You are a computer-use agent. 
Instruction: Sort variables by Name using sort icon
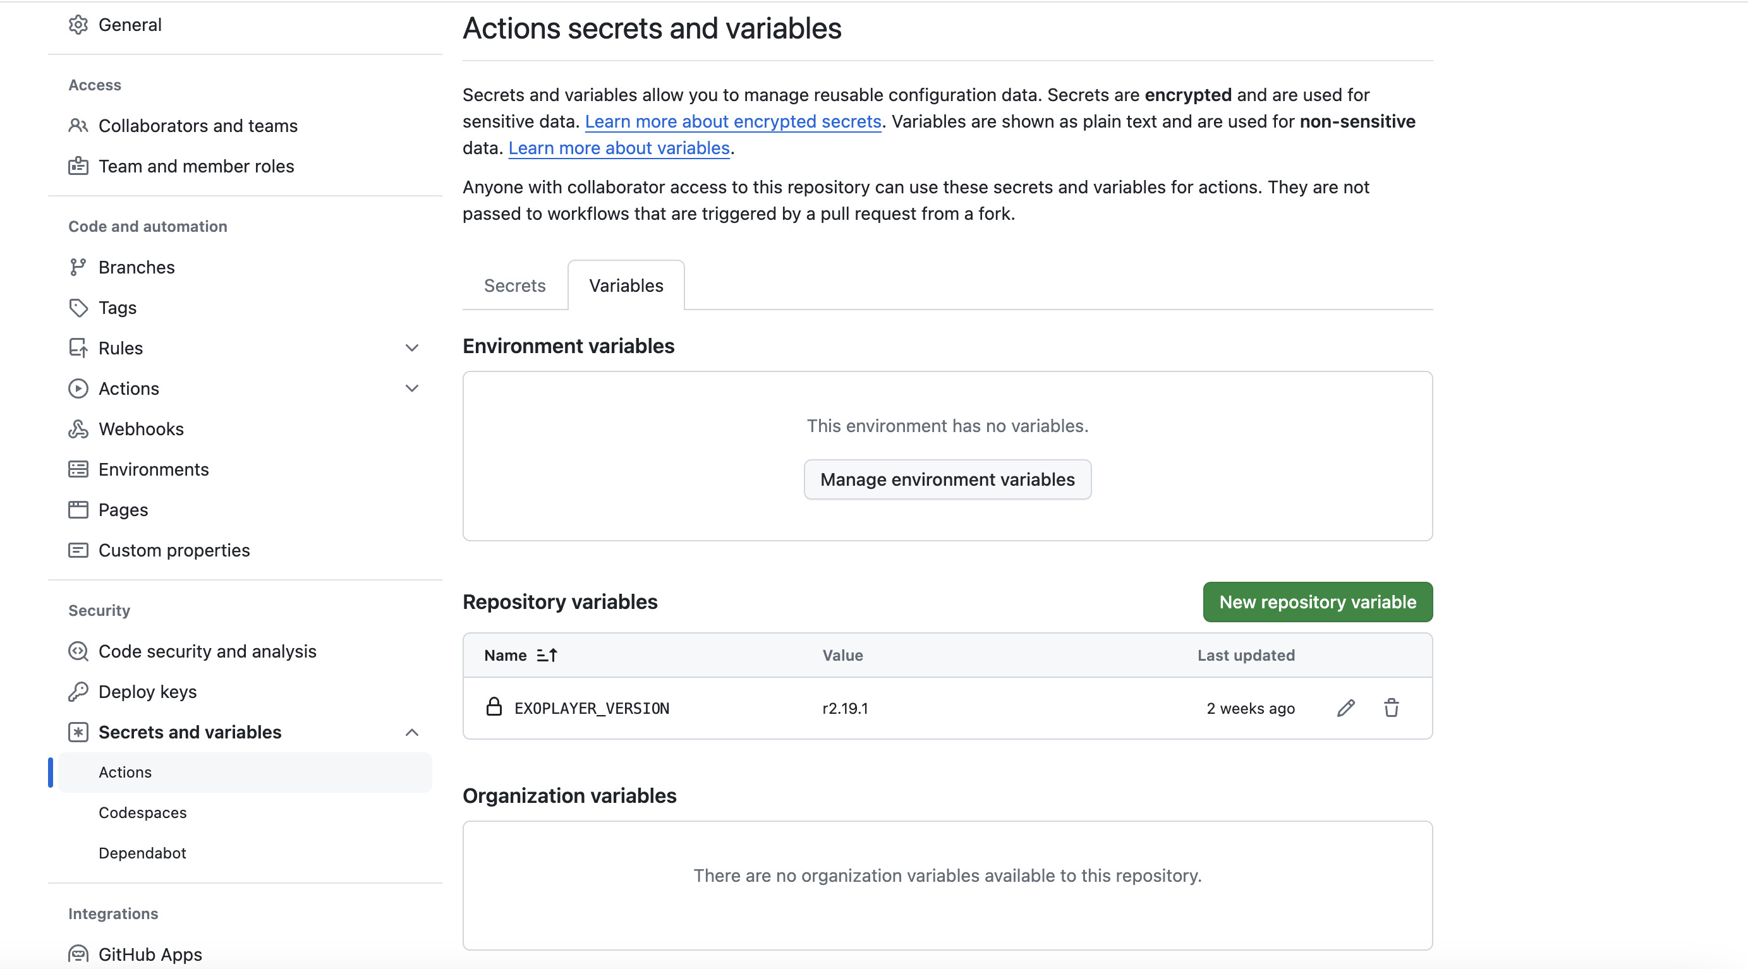click(x=547, y=655)
